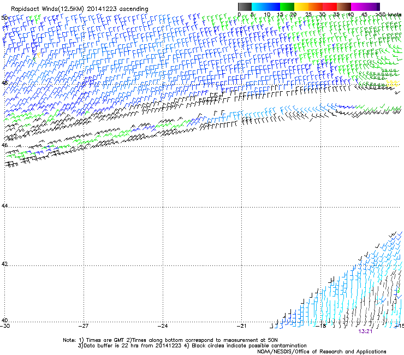Image resolution: width=404 pixels, height=355 pixels.
Task: Click the yellow wind barbs cluster near 48N
Action: coord(393,83)
